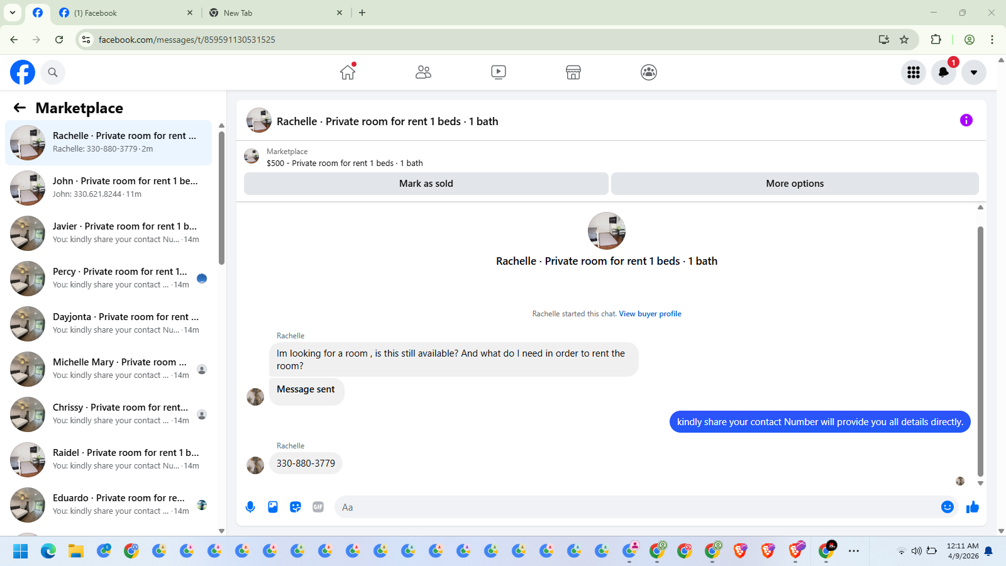Click the listing thumbnail in chat header
Image resolution: width=1006 pixels, height=566 pixels.
click(x=259, y=120)
